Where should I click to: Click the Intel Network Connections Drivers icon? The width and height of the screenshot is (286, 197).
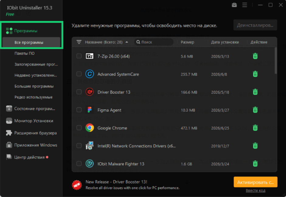[90, 146]
